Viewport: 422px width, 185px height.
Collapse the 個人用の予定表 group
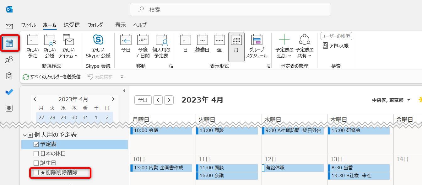24,135
